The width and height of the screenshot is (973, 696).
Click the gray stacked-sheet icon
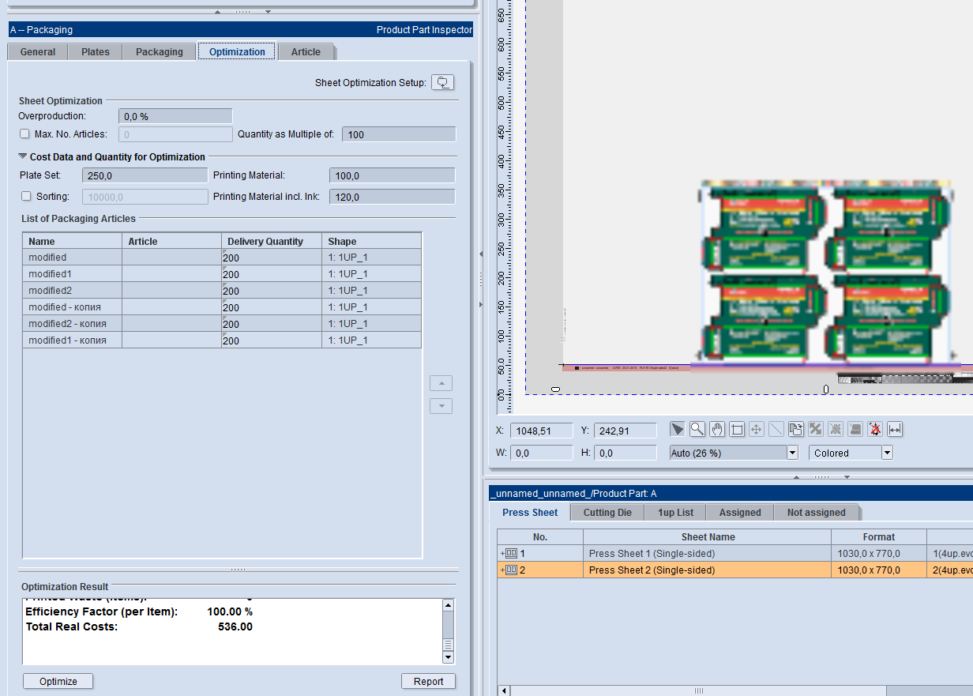coord(855,429)
